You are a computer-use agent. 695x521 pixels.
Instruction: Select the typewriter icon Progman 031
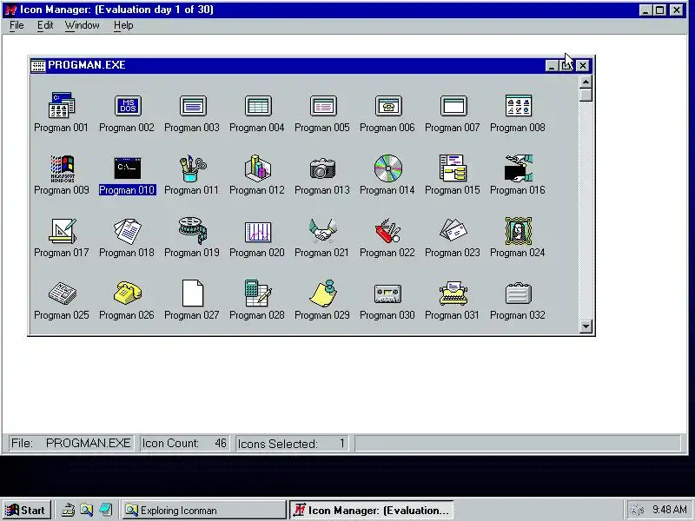(453, 293)
